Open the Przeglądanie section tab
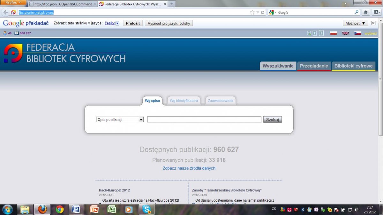This screenshot has width=383, height=215. pos(314,66)
